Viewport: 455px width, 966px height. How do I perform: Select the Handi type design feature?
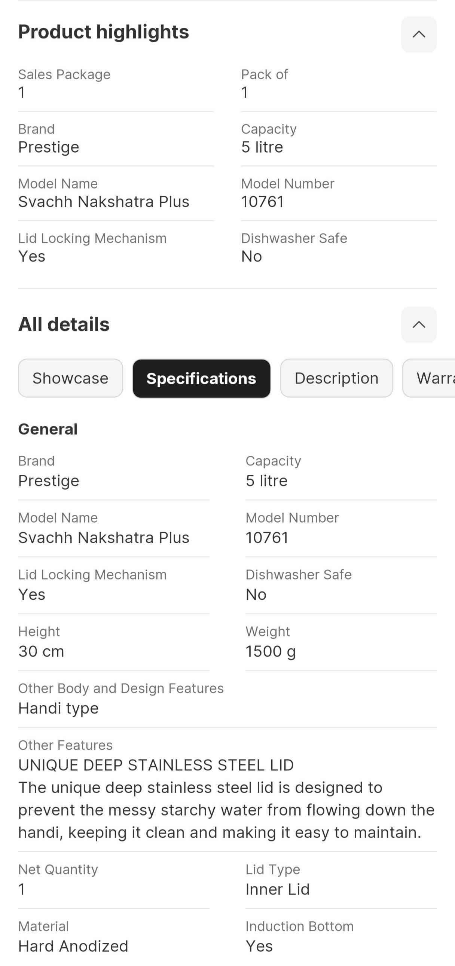coord(58,708)
